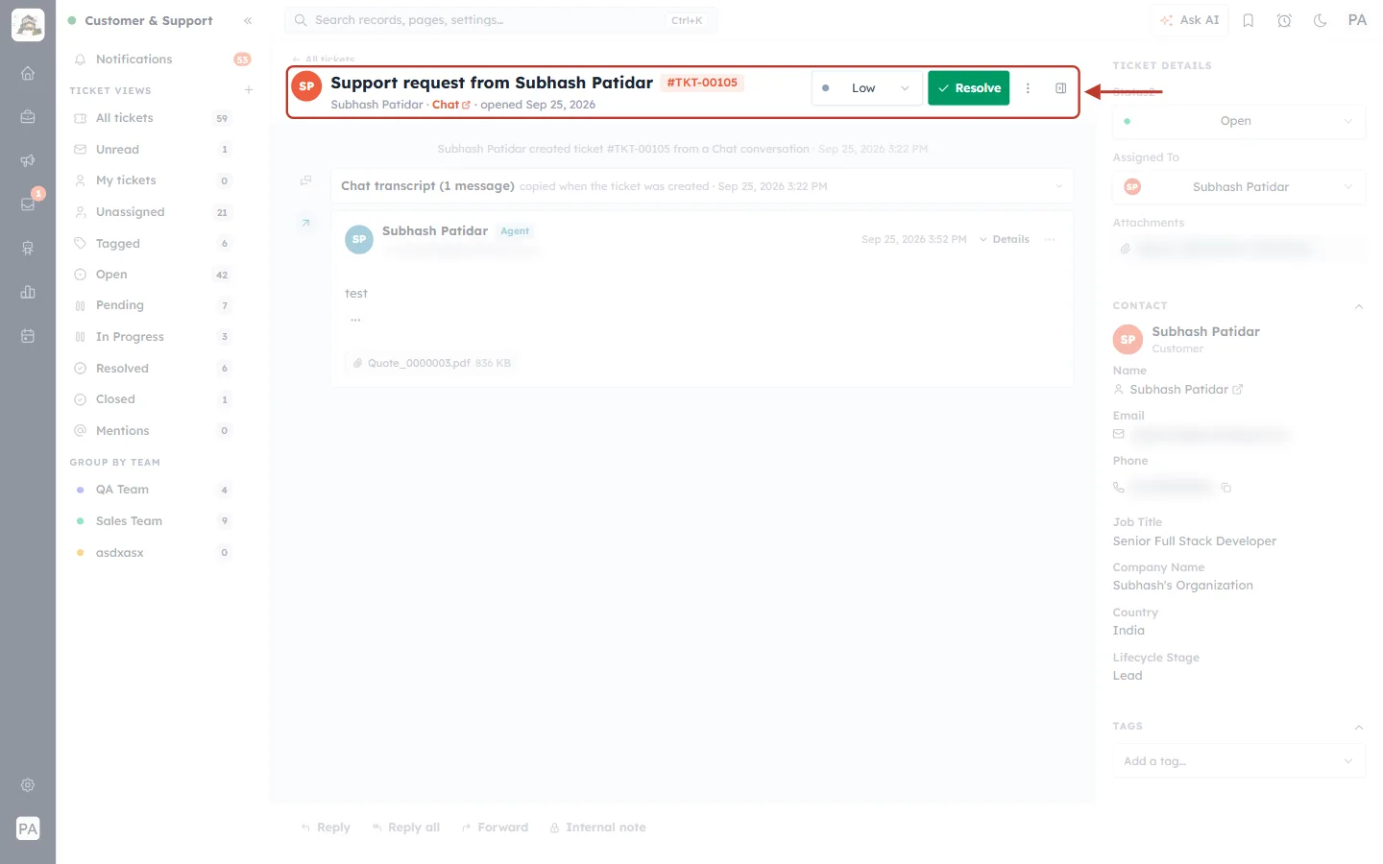1383x864 pixels.
Task: Open message options ellipsis for Subhash's message
Action: point(1050,239)
